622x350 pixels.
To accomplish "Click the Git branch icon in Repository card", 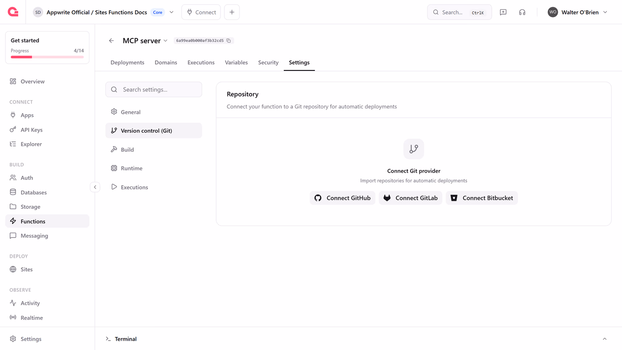I will (414, 149).
